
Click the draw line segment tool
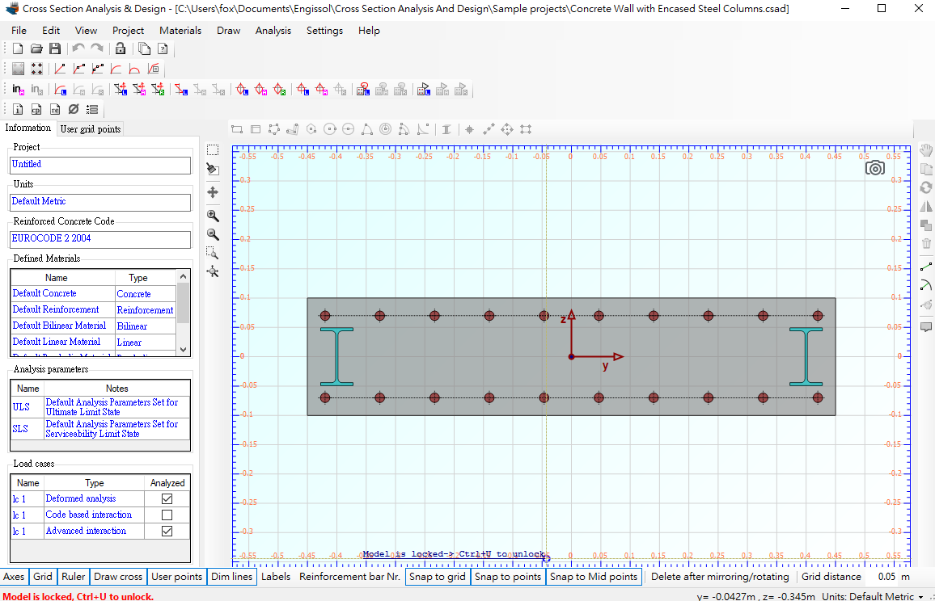click(925, 267)
